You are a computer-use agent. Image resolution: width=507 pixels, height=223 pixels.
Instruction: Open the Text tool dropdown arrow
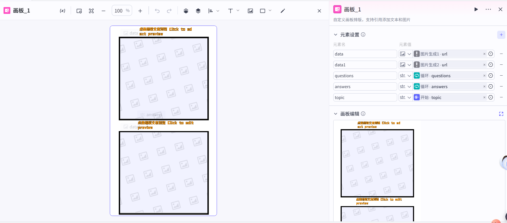[x=238, y=11]
